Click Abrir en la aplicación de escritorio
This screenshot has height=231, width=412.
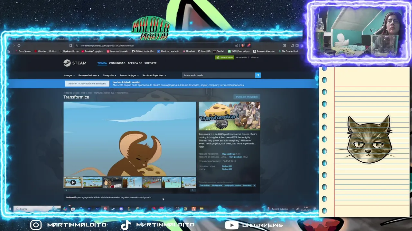coord(87,83)
